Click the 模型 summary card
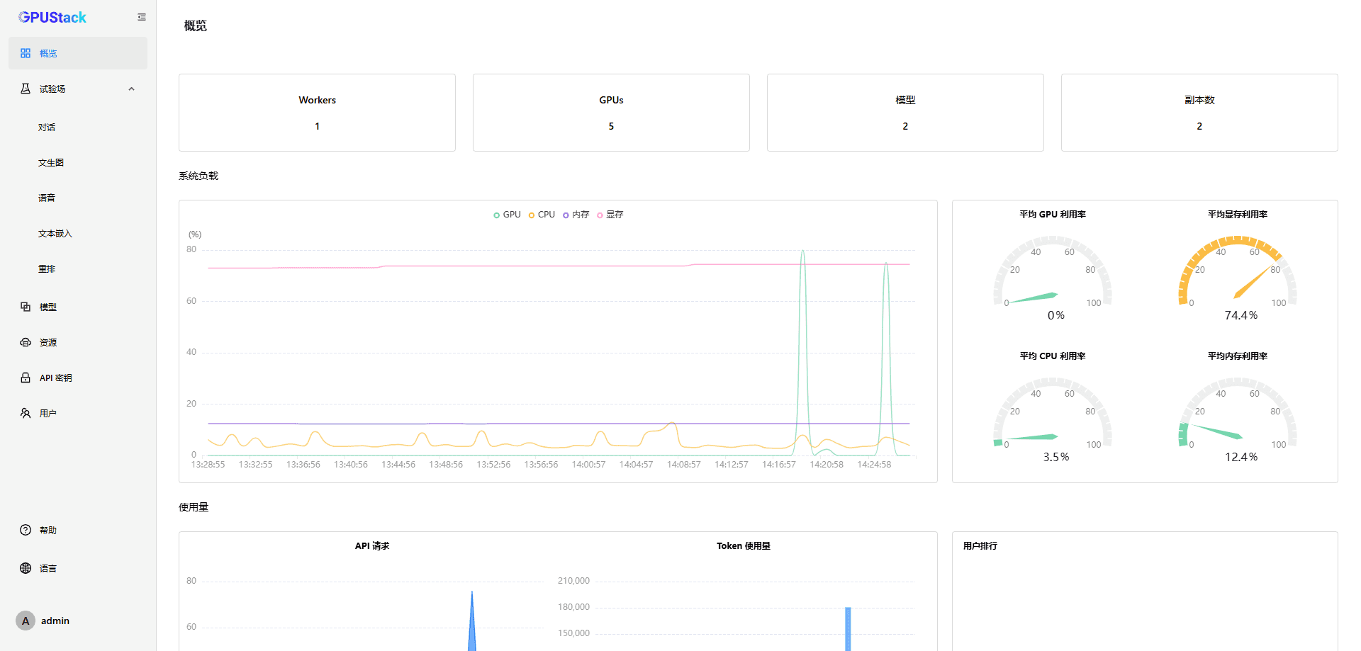The image size is (1361, 651). 905,113
